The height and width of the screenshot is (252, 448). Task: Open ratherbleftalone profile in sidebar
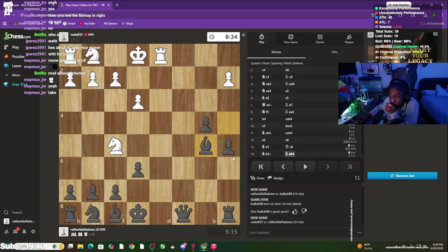coord(20,221)
